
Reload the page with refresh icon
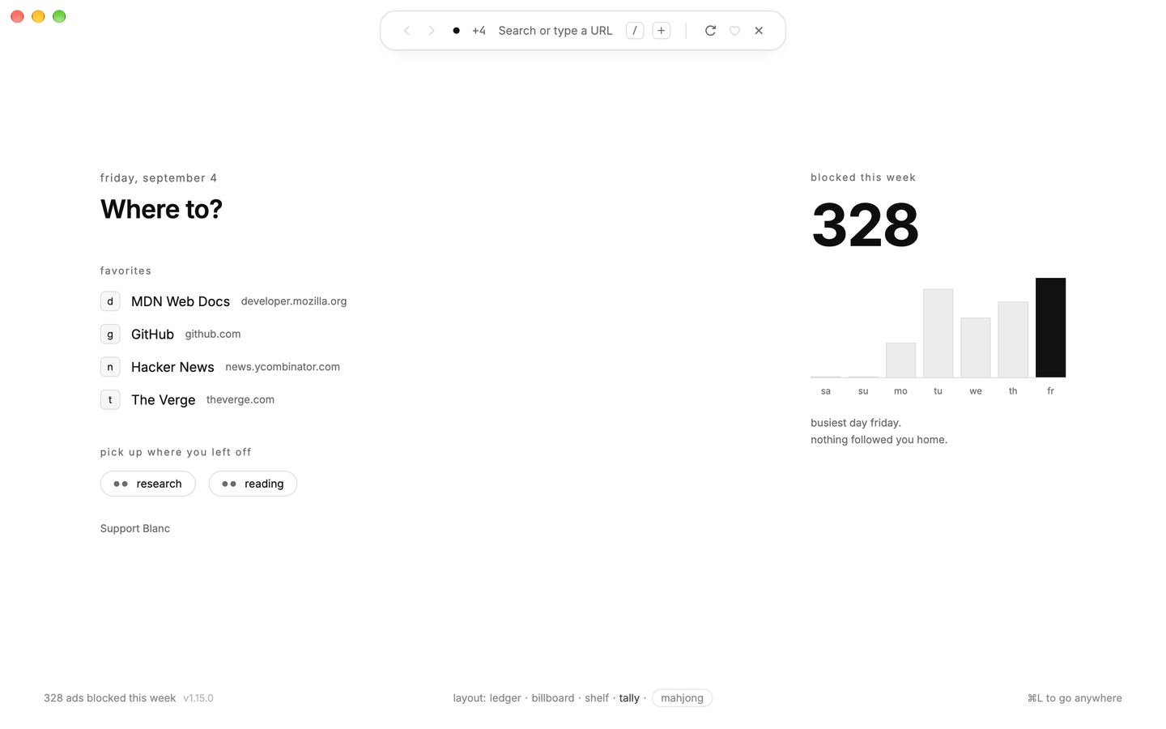710,31
